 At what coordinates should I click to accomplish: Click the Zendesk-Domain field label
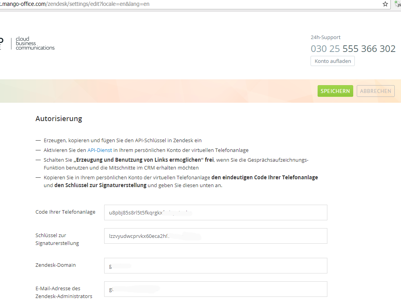(56, 265)
